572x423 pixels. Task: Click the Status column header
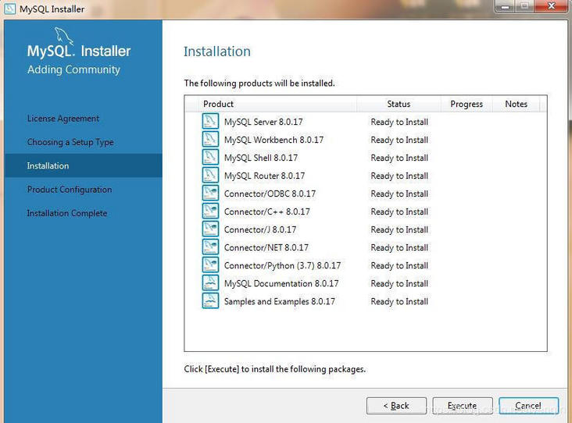[x=399, y=104]
